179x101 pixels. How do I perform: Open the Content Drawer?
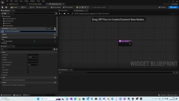pos(6,95)
